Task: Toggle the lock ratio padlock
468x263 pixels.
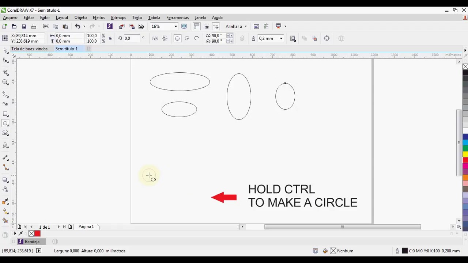Action: (110, 38)
